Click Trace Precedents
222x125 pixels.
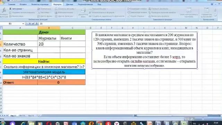coord(137,9)
